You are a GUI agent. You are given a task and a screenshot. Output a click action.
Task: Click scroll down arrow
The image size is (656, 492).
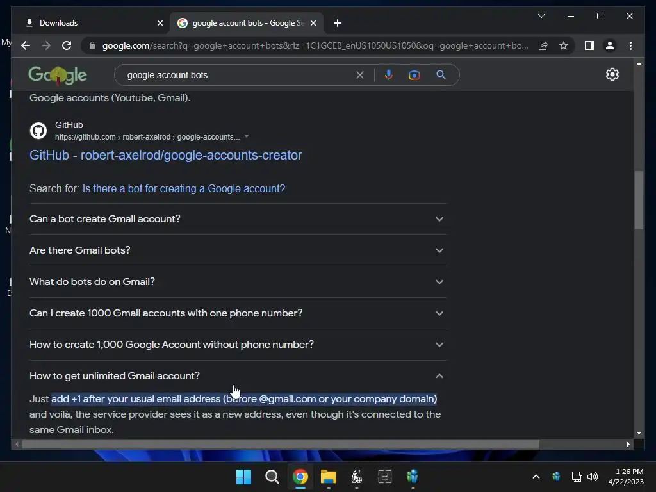(639, 433)
